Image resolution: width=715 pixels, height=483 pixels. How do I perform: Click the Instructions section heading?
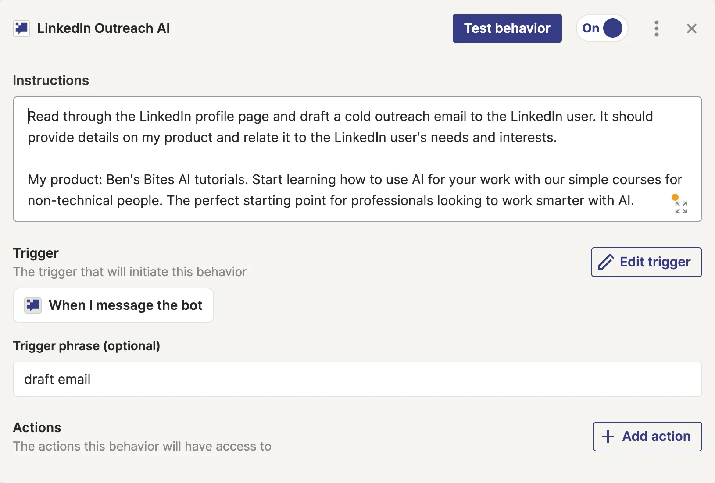tap(51, 81)
